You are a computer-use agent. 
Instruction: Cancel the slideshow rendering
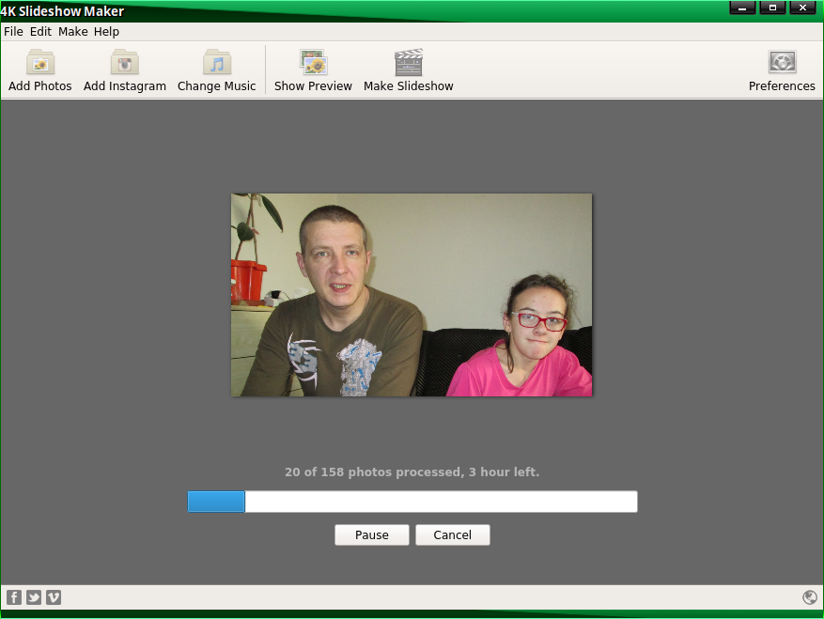453,534
